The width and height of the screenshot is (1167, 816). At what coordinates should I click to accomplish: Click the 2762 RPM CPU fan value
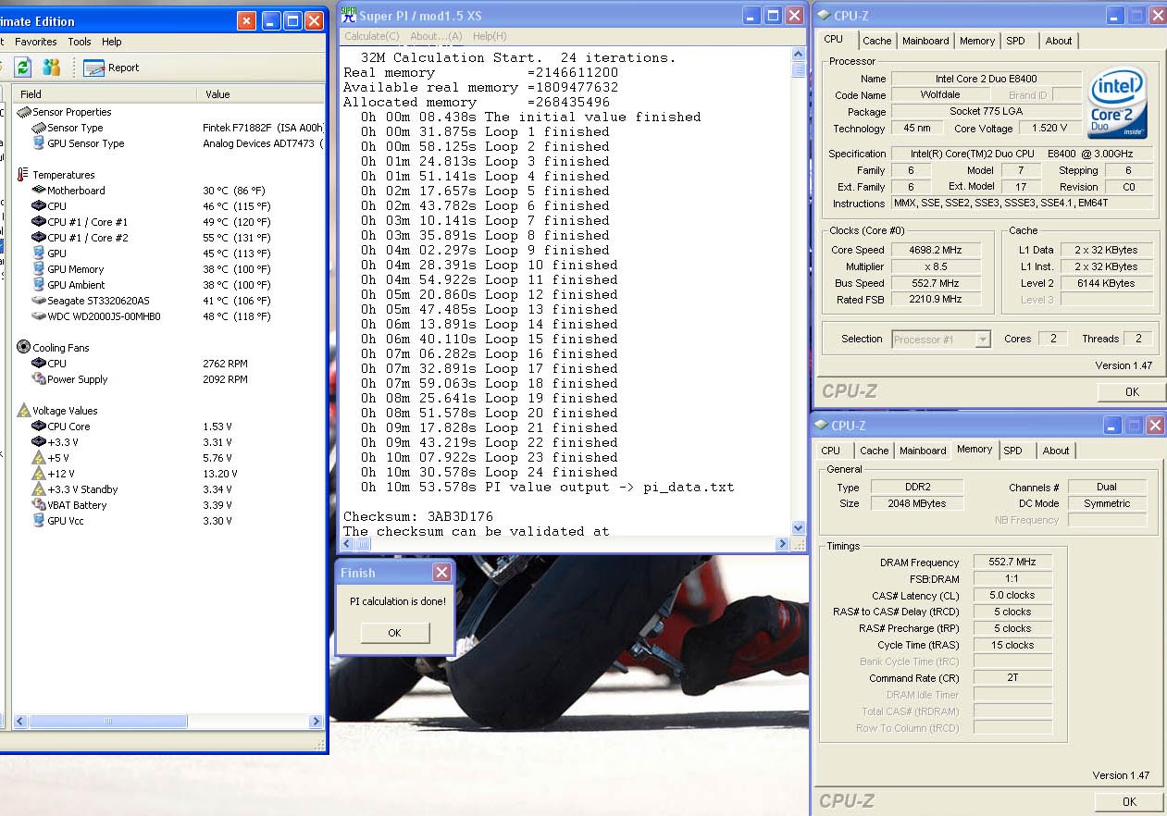point(226,364)
